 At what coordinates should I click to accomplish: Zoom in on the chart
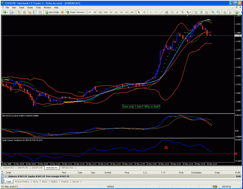tap(213, 12)
